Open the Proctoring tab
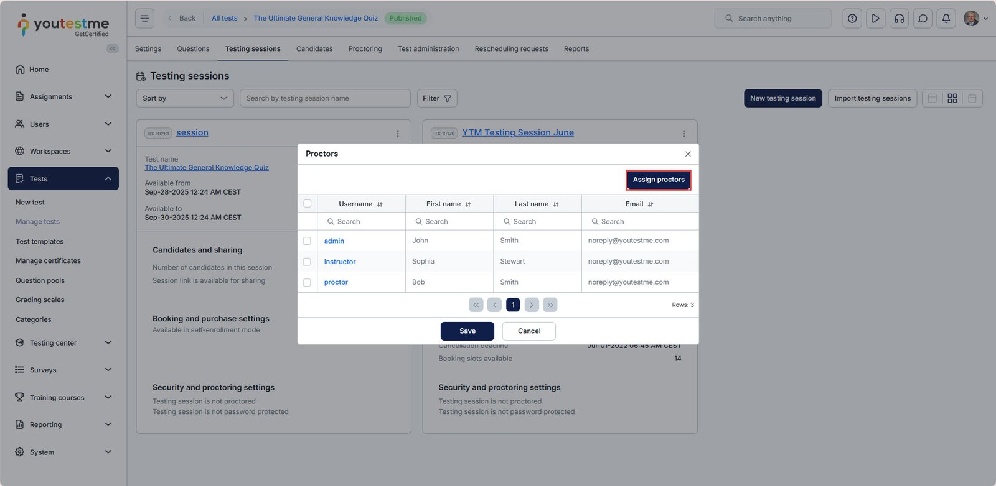The image size is (996, 486). (x=365, y=49)
